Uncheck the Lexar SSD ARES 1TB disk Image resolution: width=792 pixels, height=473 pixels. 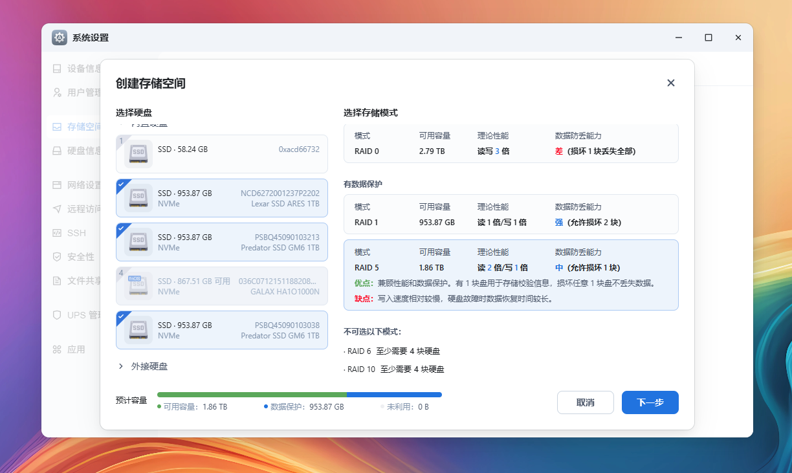click(122, 185)
